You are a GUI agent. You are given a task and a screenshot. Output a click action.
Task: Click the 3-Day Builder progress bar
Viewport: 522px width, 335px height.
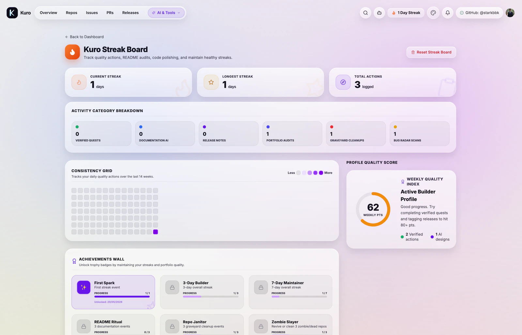(x=211, y=297)
